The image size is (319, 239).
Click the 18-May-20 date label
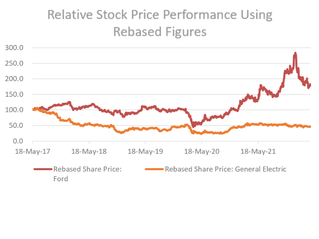point(202,151)
